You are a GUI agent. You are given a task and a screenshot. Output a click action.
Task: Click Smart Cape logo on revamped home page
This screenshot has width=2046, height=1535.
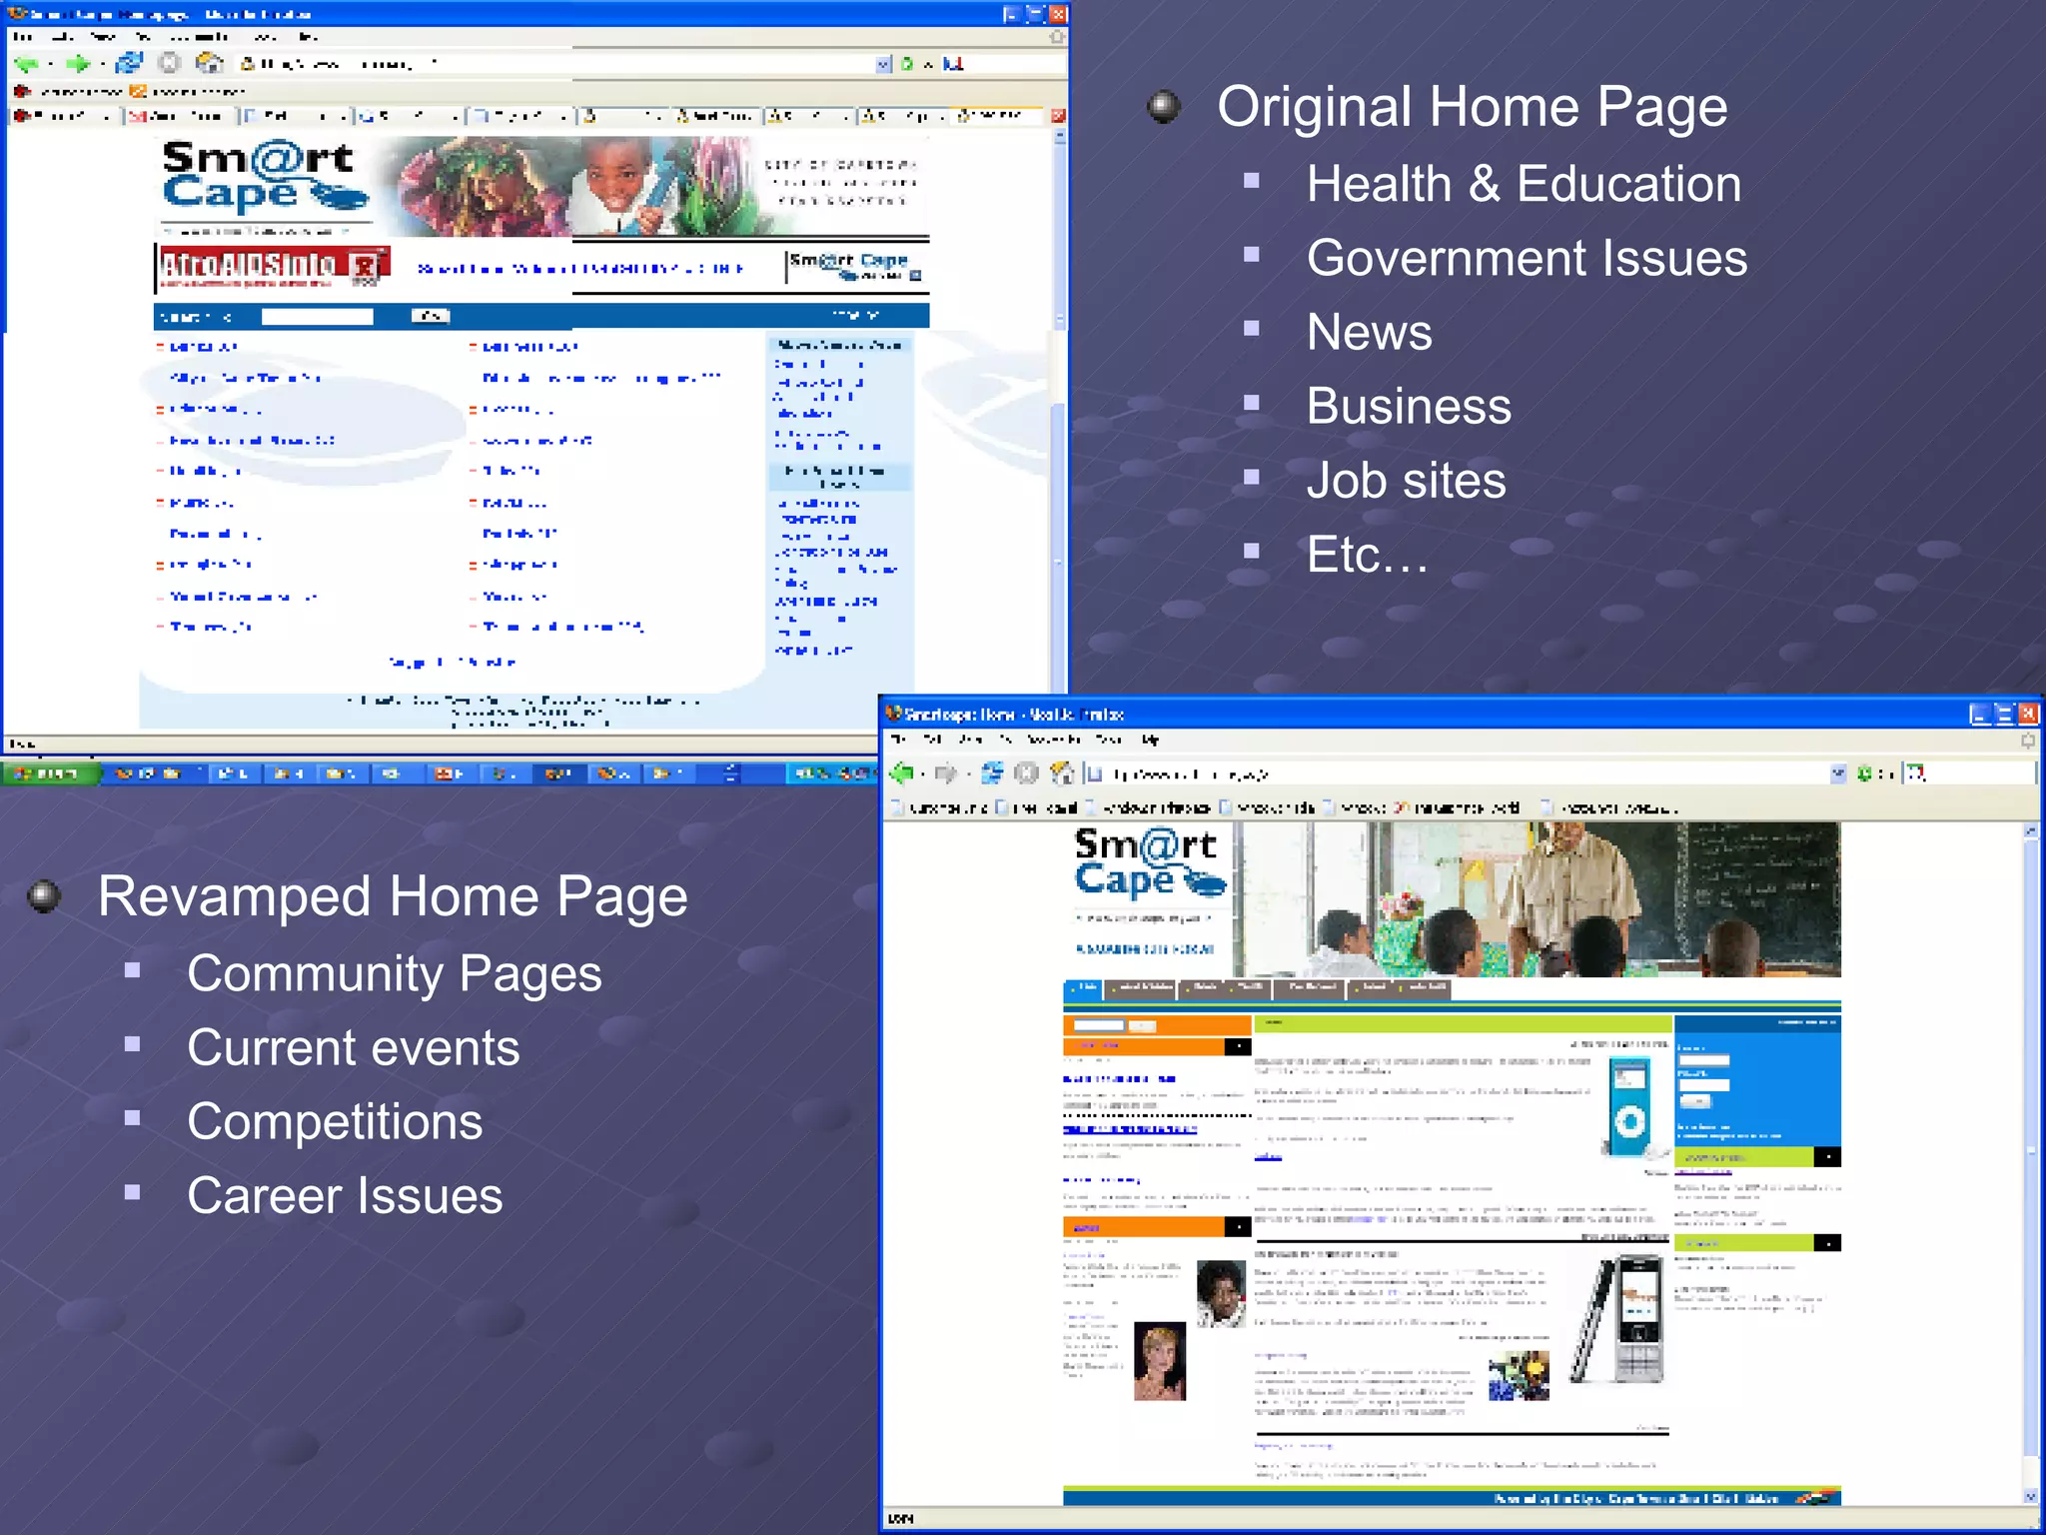pos(1149,863)
